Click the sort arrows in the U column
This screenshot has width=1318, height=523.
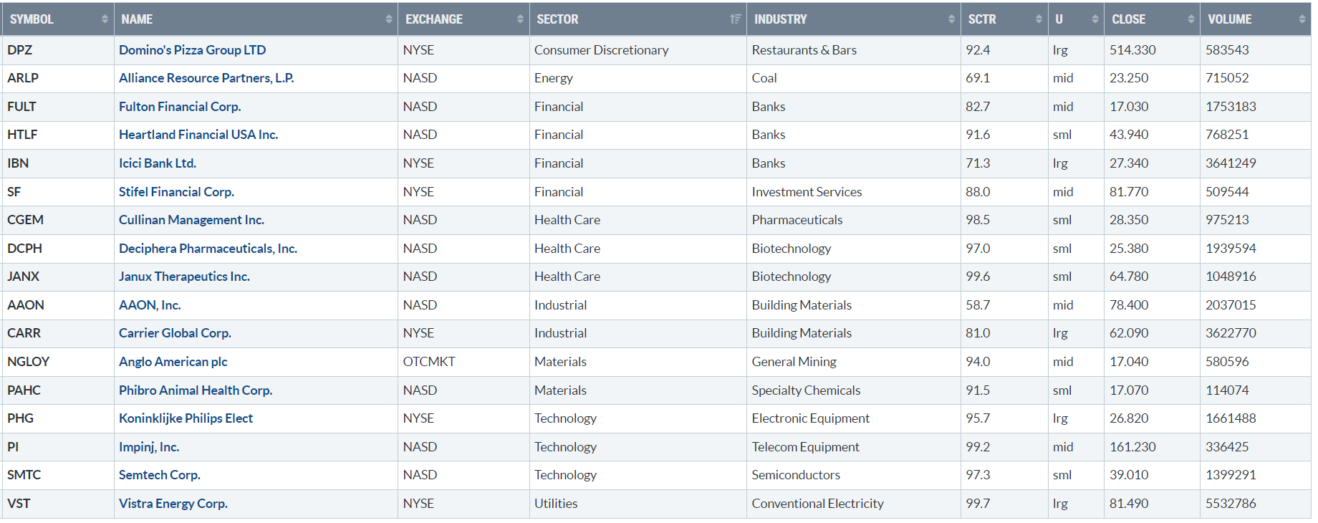1095,19
